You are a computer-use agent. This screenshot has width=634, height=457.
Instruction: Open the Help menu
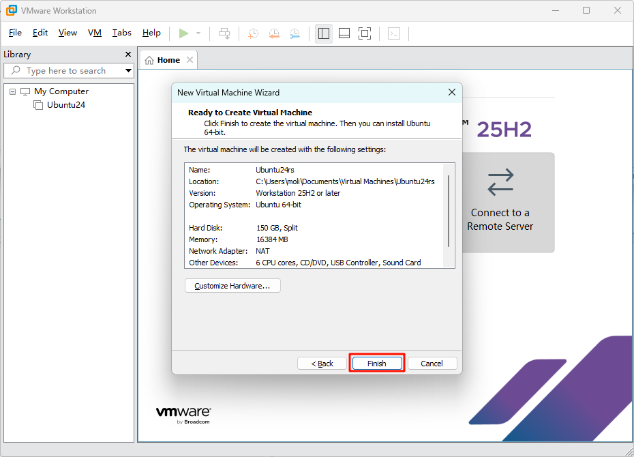(x=151, y=33)
